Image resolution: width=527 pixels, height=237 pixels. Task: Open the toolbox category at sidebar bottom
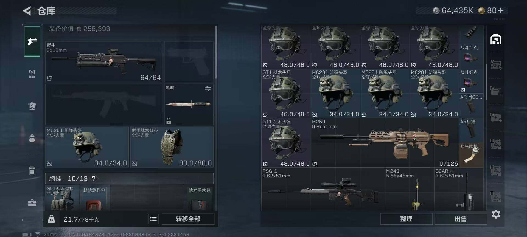(32, 203)
